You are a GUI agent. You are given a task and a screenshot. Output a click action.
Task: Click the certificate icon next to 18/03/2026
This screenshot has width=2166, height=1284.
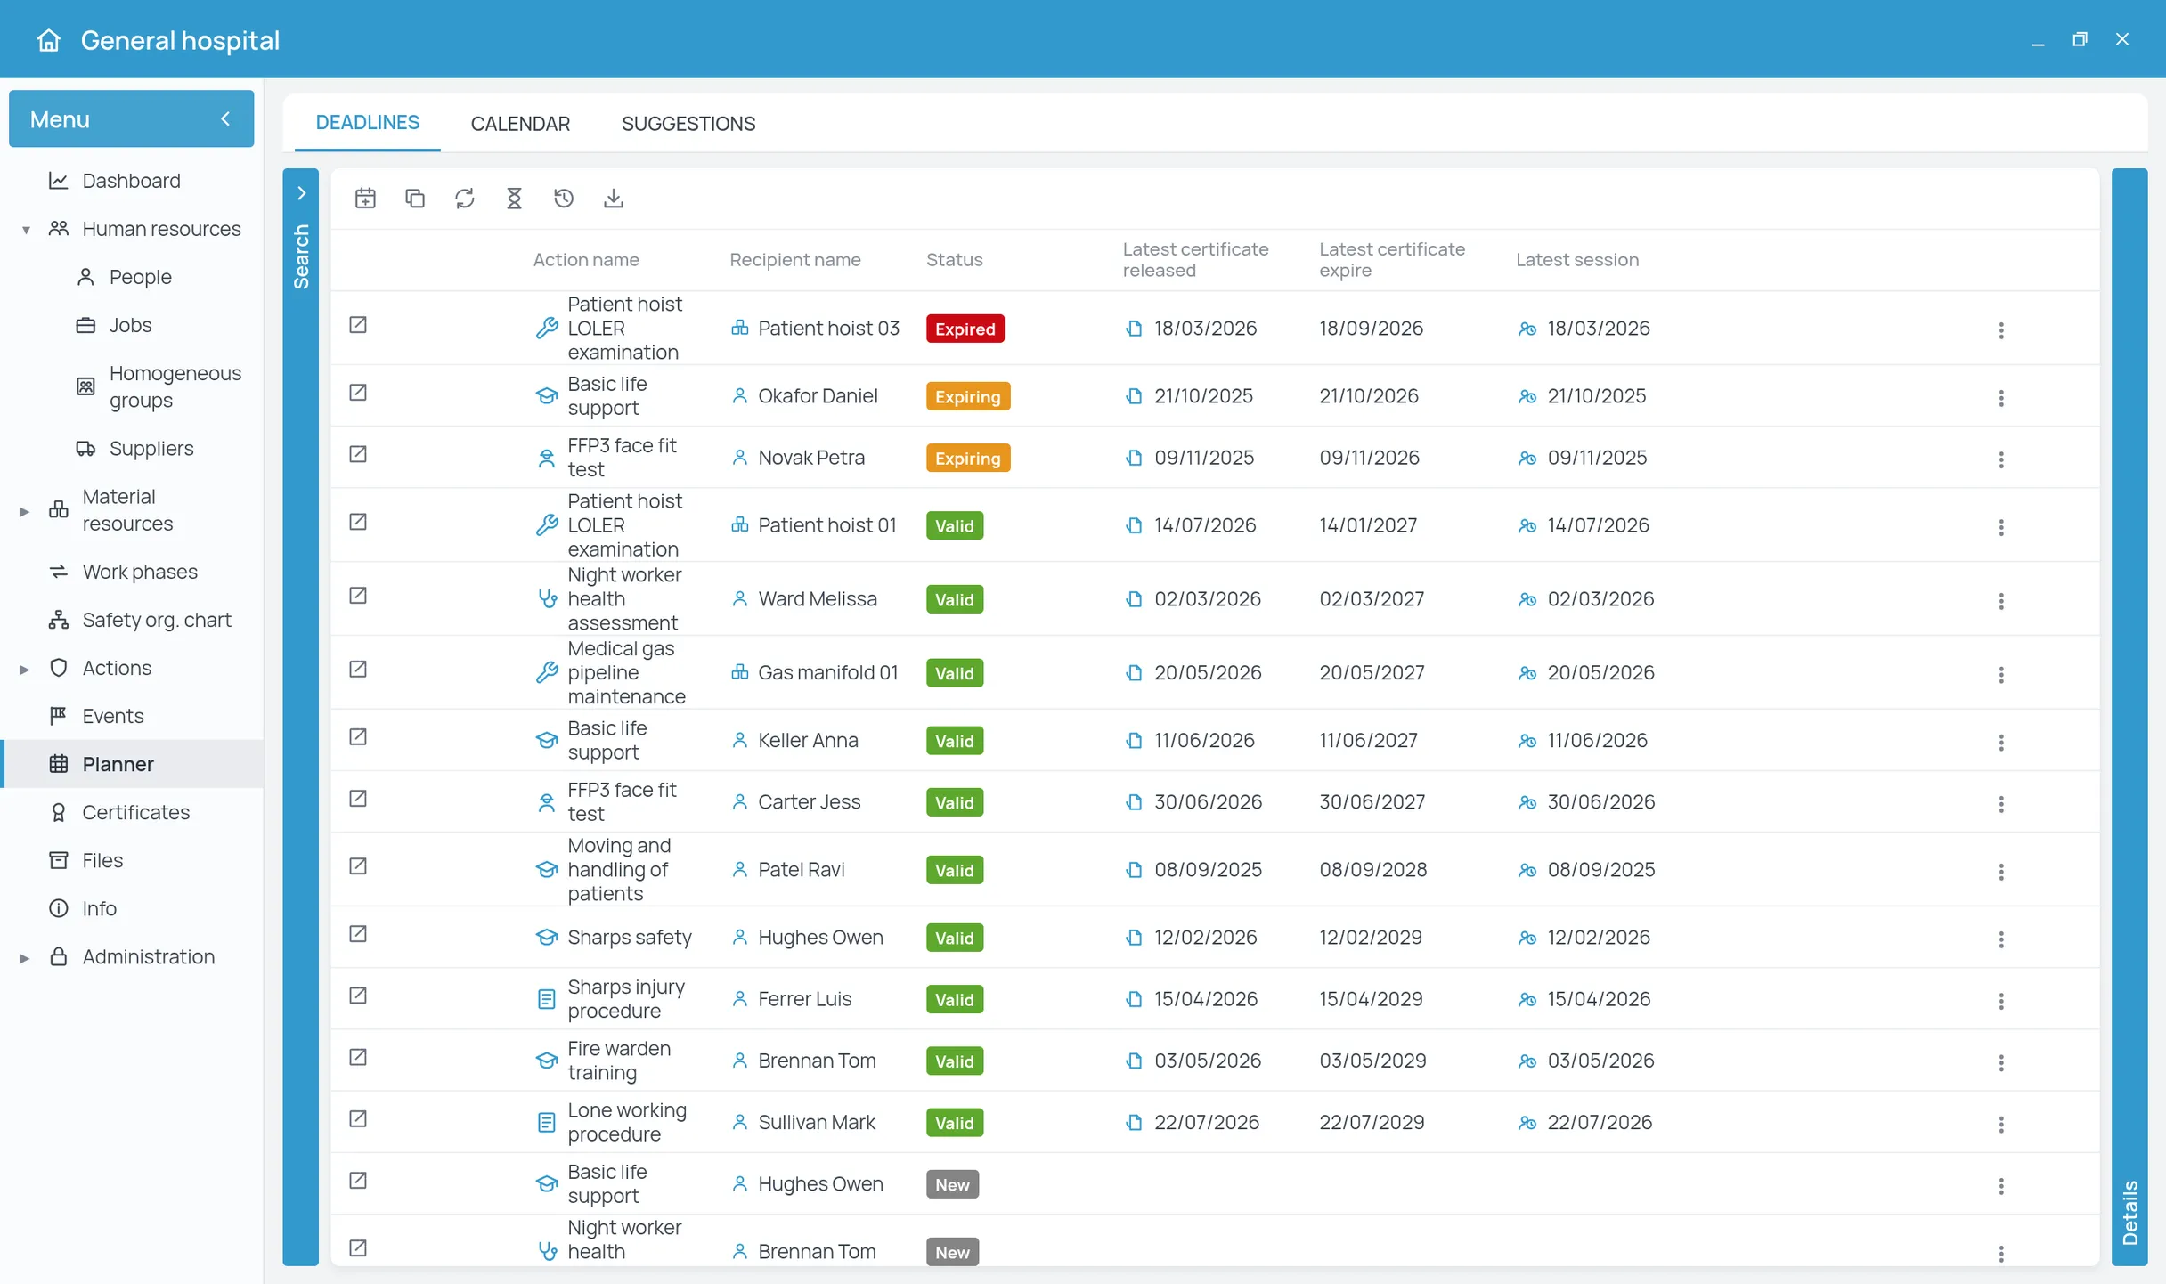pos(1134,329)
